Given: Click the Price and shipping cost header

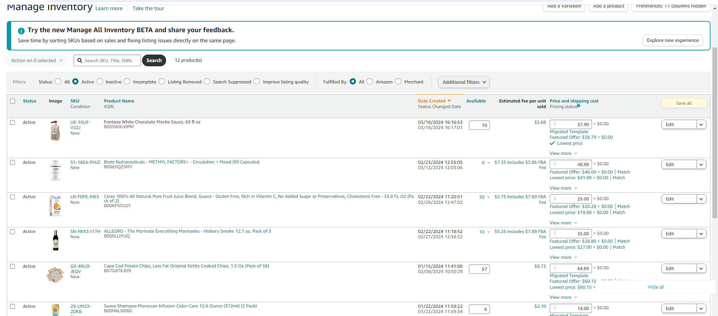Looking at the screenshot, I should coord(574,101).
